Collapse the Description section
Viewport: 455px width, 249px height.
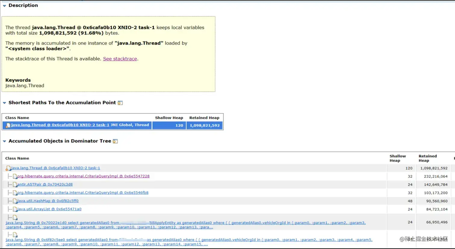(5, 6)
